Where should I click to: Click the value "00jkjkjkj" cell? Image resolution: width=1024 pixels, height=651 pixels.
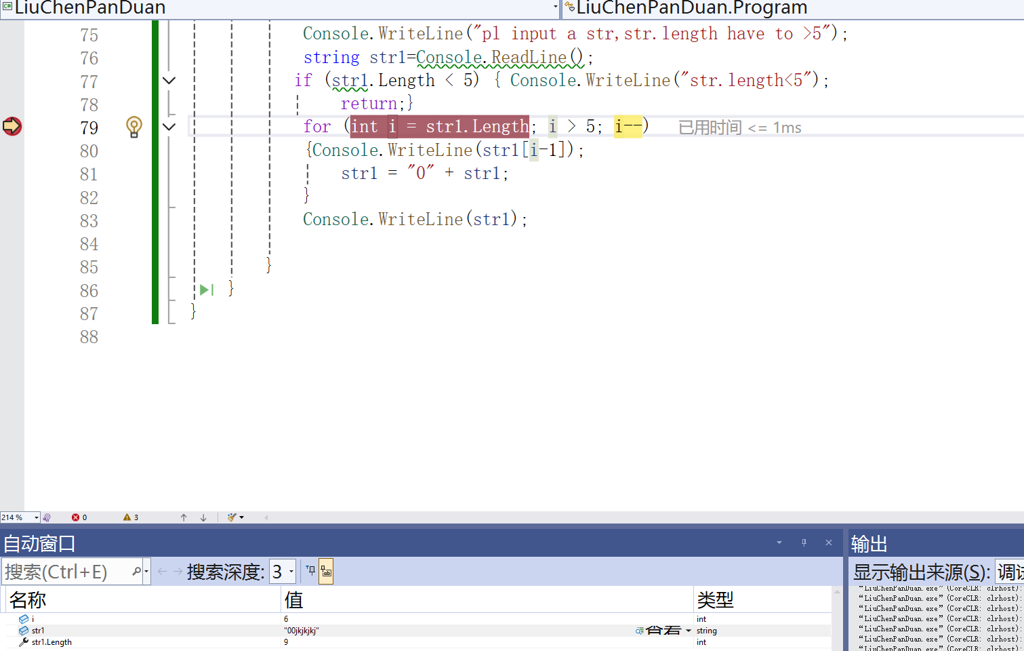[x=302, y=631]
